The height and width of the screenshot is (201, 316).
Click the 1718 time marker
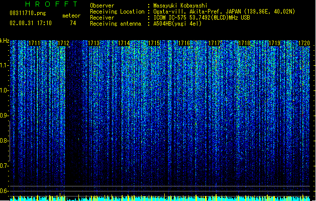click(x=244, y=43)
